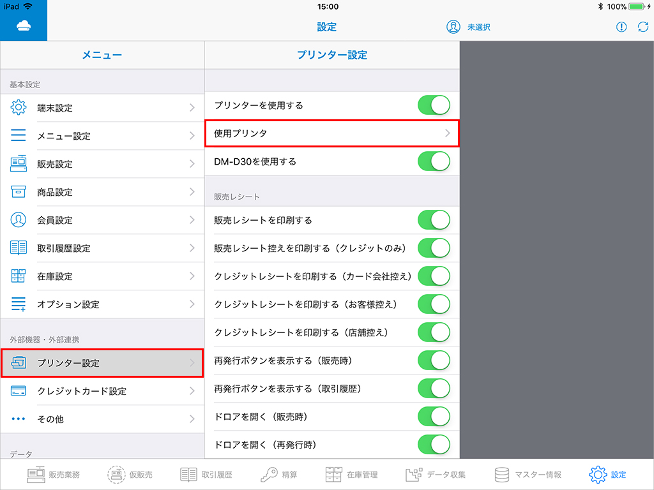
Task: Click the 販売設定 cash register icon
Action: click(x=19, y=164)
